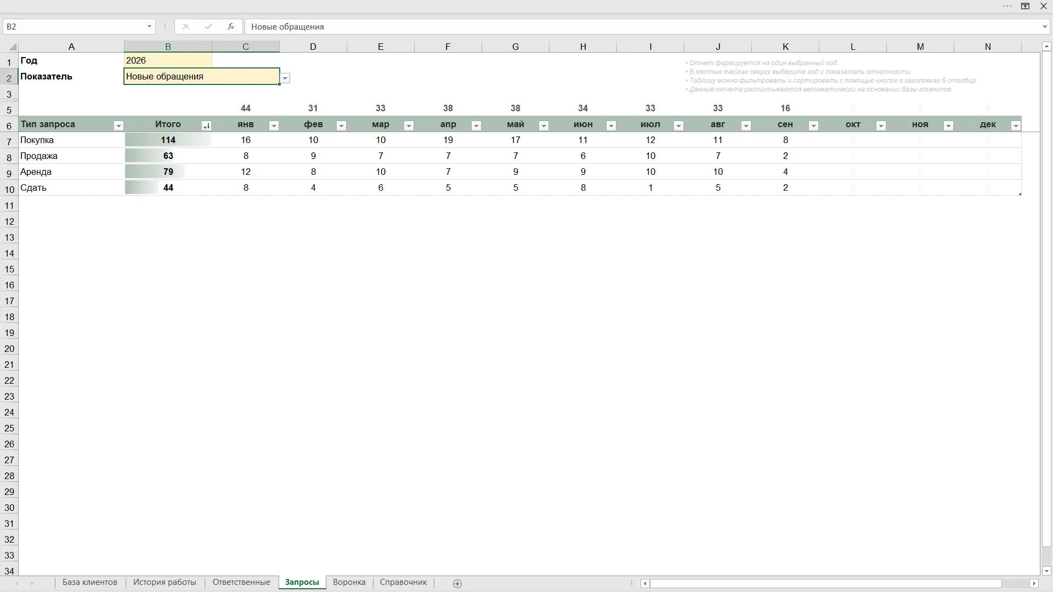Switch to Воронка sheet tab

(x=349, y=583)
